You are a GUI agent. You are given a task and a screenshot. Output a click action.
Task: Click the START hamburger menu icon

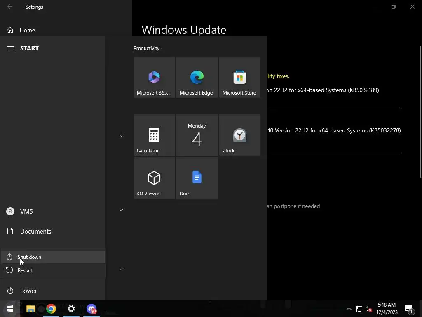pyautogui.click(x=10, y=48)
